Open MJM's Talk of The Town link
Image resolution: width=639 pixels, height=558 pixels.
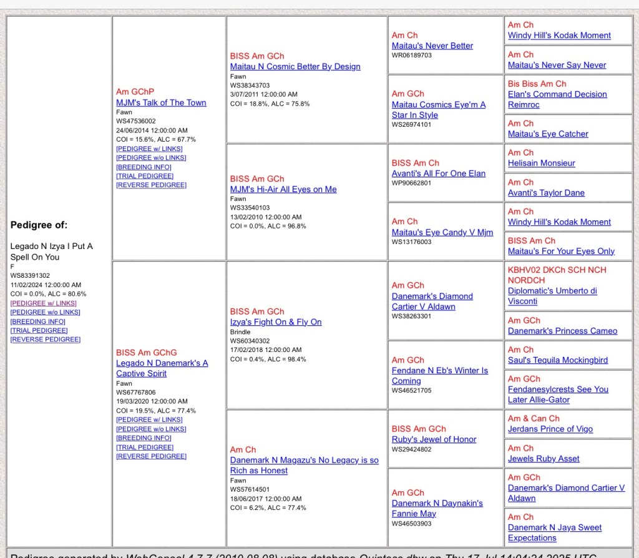(x=161, y=102)
